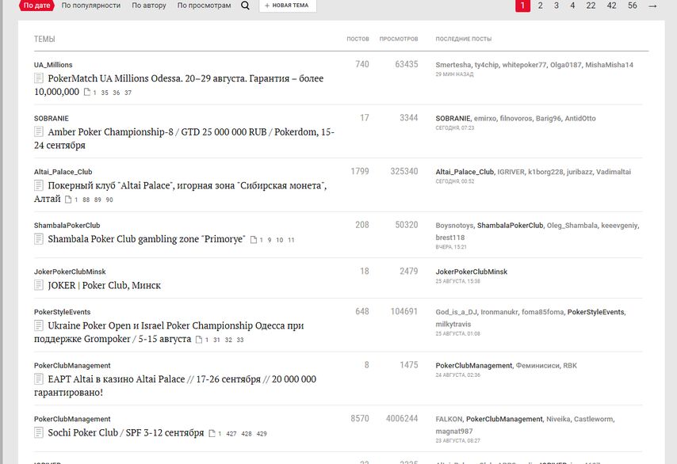
Task: View Altai_Palace_Club topic author profile
Action: (63, 172)
